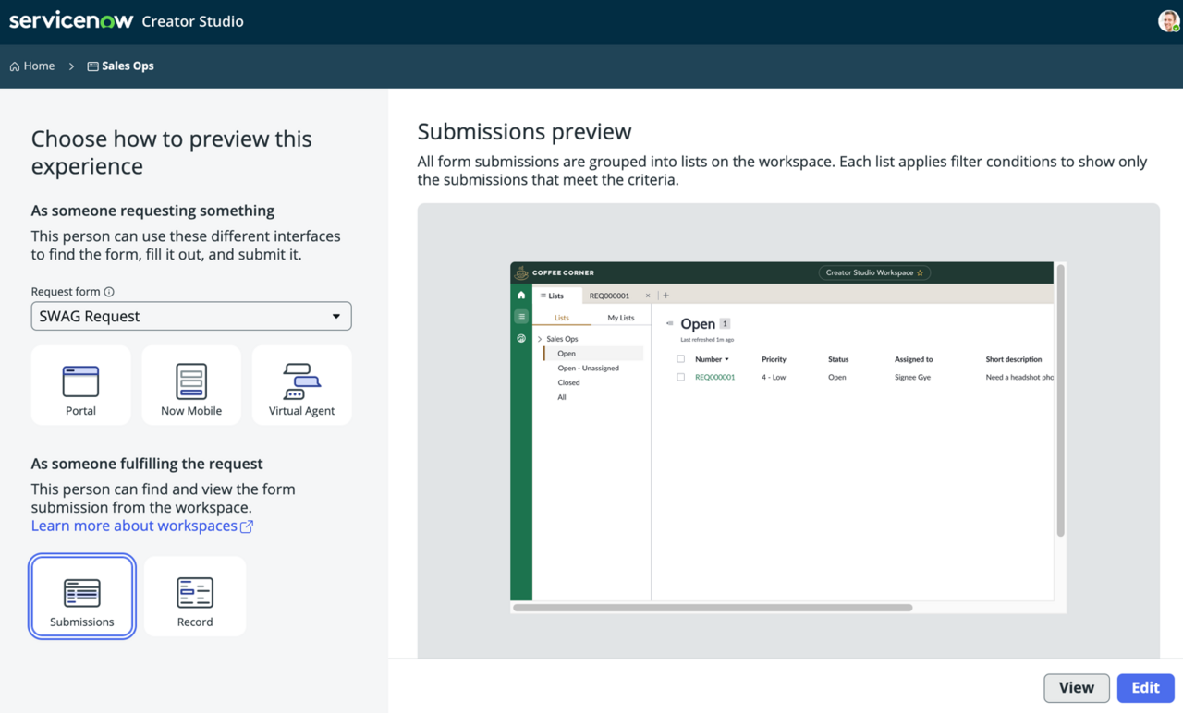Click the home icon in the preview sidebar
1183x713 pixels.
521,296
